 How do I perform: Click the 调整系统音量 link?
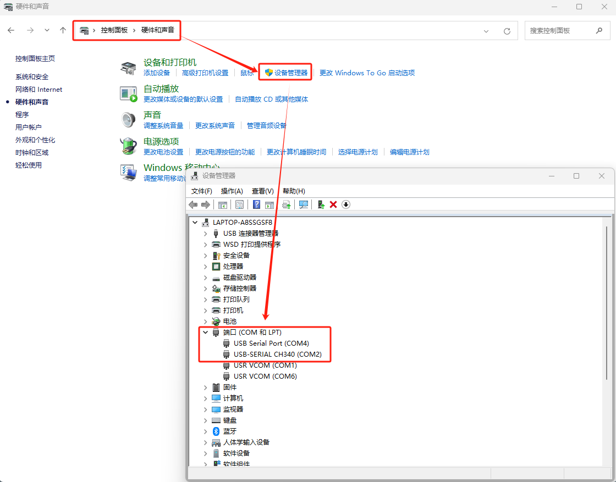163,126
